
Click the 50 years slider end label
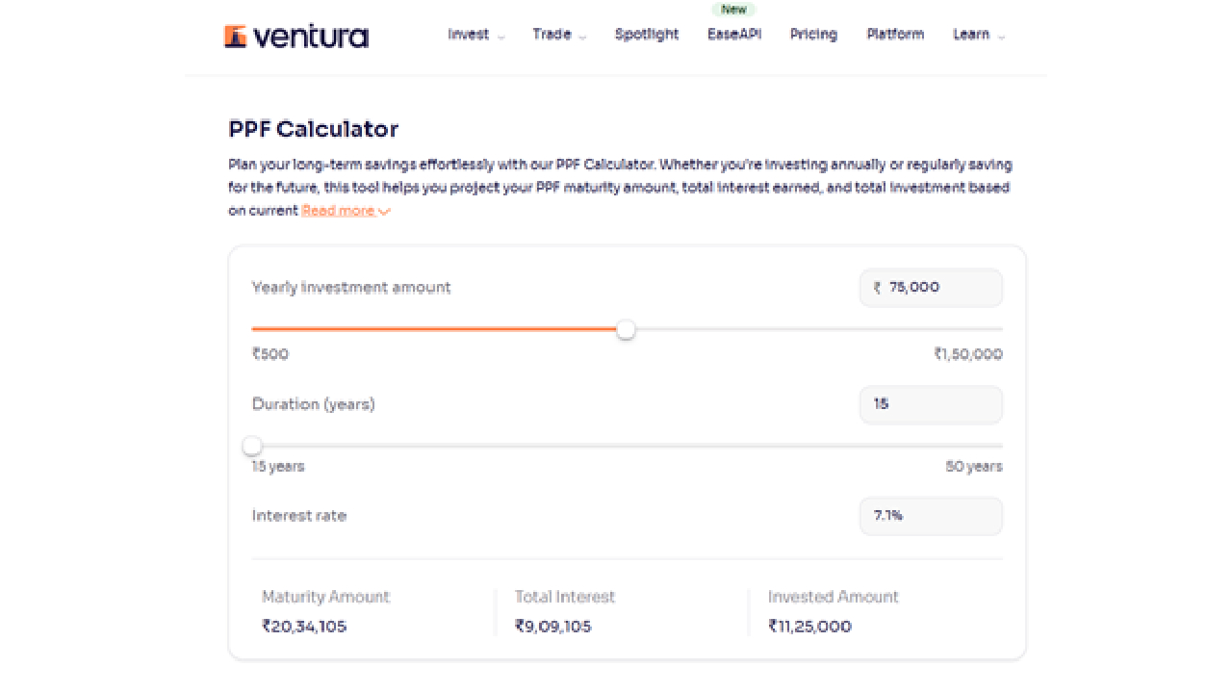point(973,467)
